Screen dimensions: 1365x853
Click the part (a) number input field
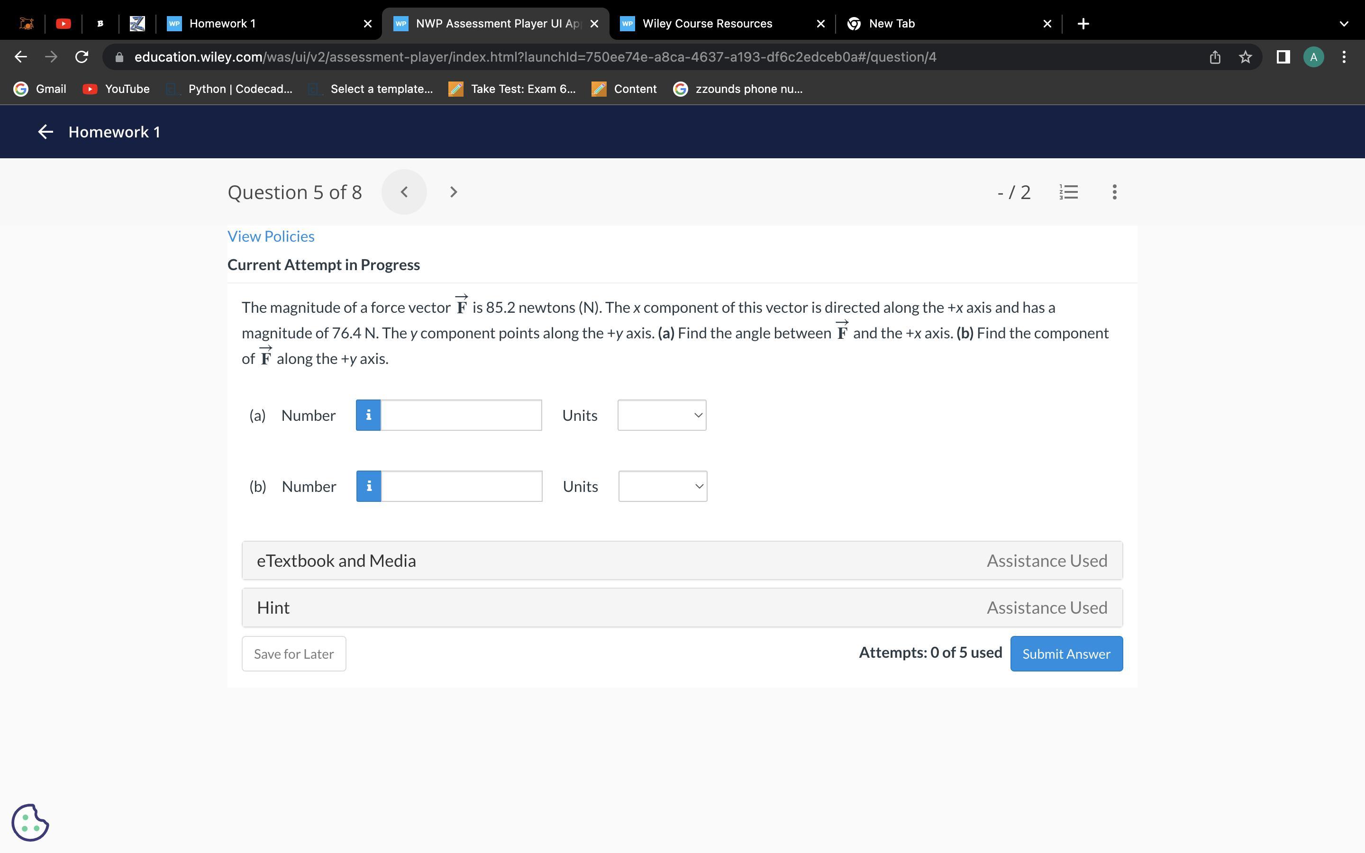[x=461, y=415]
